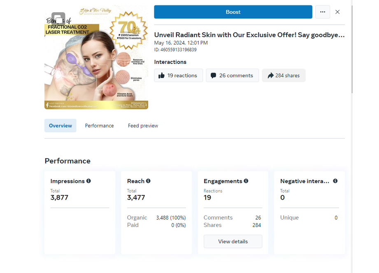This screenshot has width=379, height=273.
Task: Click the multi-image album icon on thumbnail
Action: coord(58,19)
